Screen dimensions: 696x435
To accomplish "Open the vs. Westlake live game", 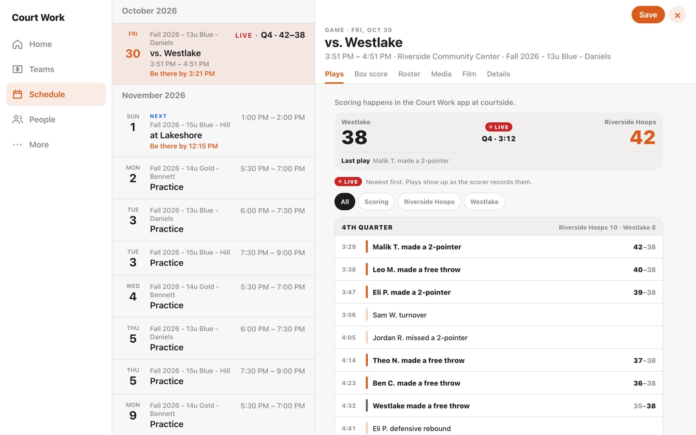I will pos(213,54).
